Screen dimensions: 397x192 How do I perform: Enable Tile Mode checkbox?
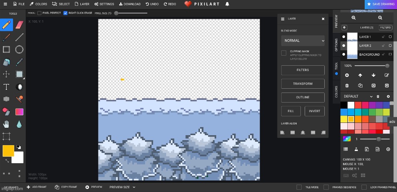click(299, 187)
